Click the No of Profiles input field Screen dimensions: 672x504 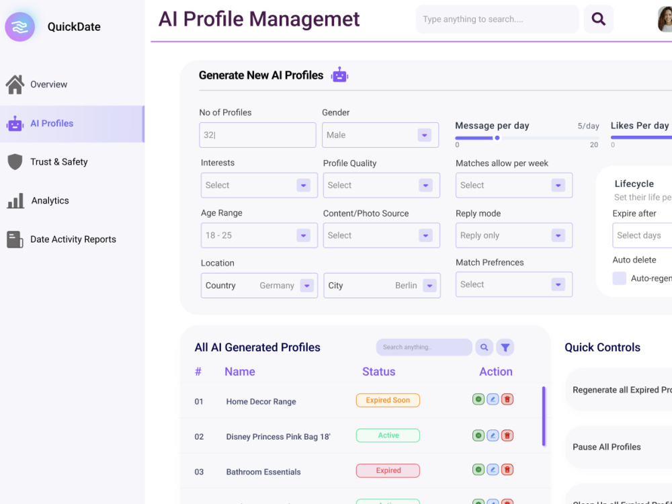click(x=257, y=135)
